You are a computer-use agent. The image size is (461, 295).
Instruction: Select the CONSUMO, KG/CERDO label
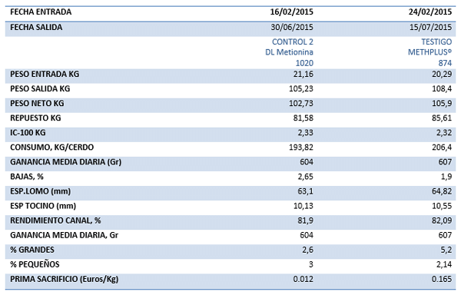coord(51,147)
